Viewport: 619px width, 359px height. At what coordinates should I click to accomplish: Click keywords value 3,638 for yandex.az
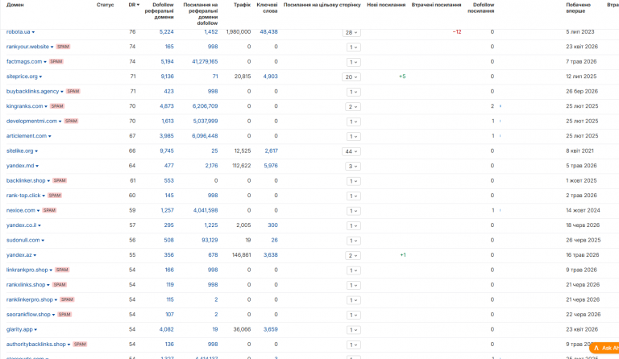pos(271,255)
